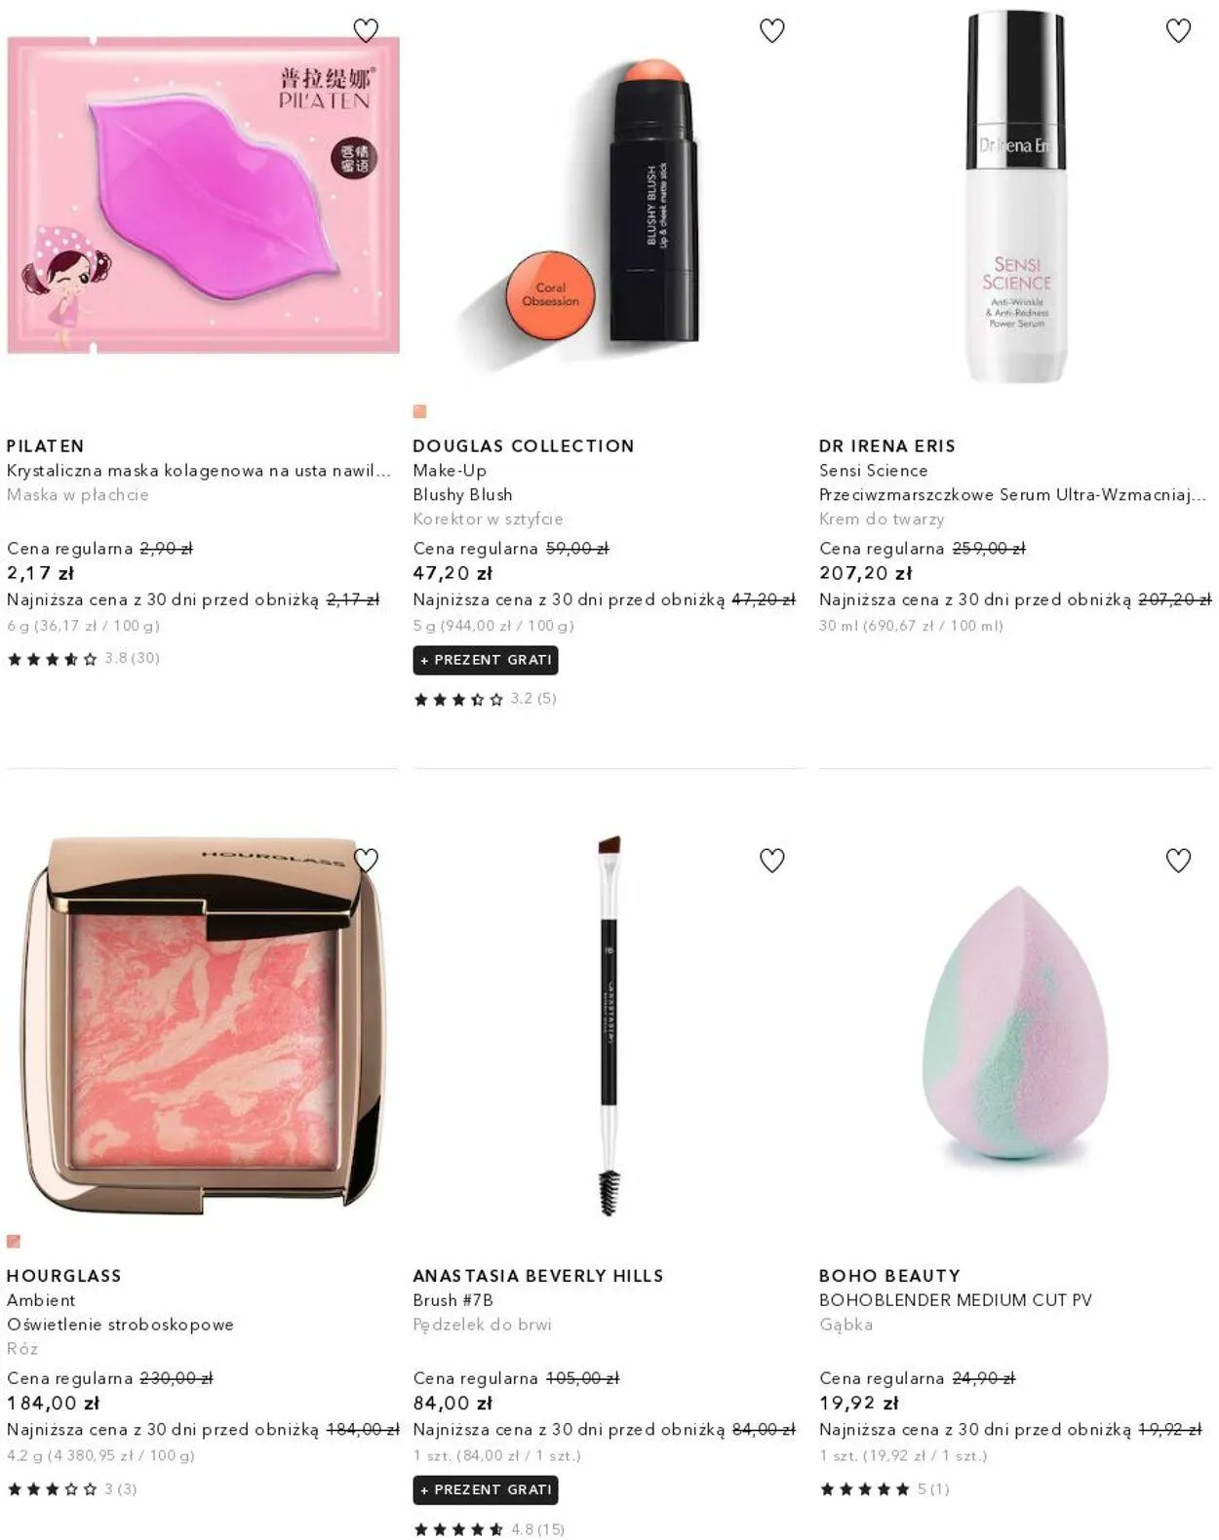Add Pilaten lip mask to wishlist
The image size is (1219, 1540).
(x=366, y=31)
